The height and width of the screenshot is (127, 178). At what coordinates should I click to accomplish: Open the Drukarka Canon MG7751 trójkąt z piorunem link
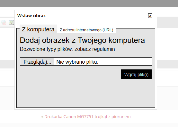point(87,117)
